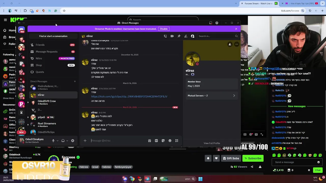The height and width of the screenshot is (183, 326).
Task: Open pinned messages in Discord chat
Action: [x=179, y=36]
